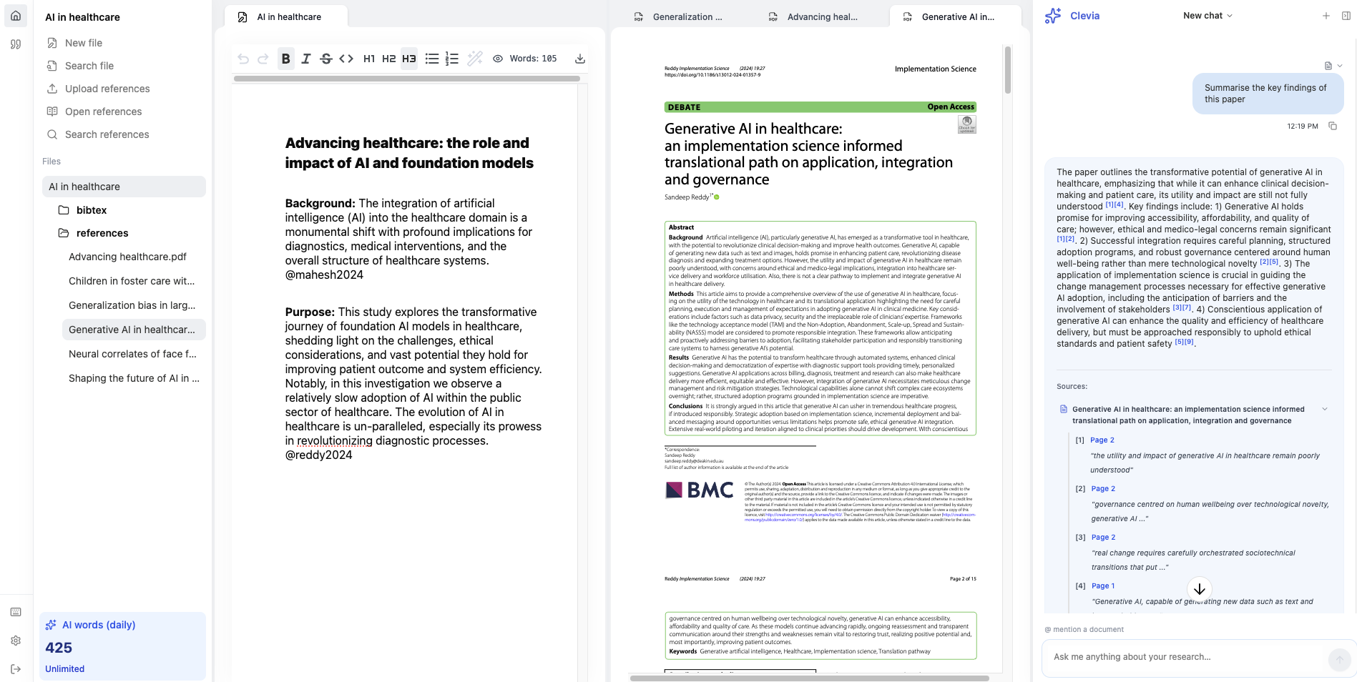Click New file in sidebar
Image resolution: width=1357 pixels, height=682 pixels.
84,43
